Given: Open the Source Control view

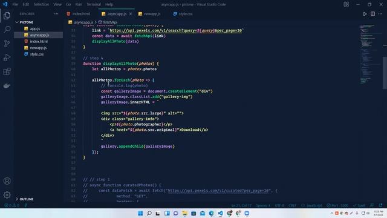Looking at the screenshot, I should (x=7, y=44).
